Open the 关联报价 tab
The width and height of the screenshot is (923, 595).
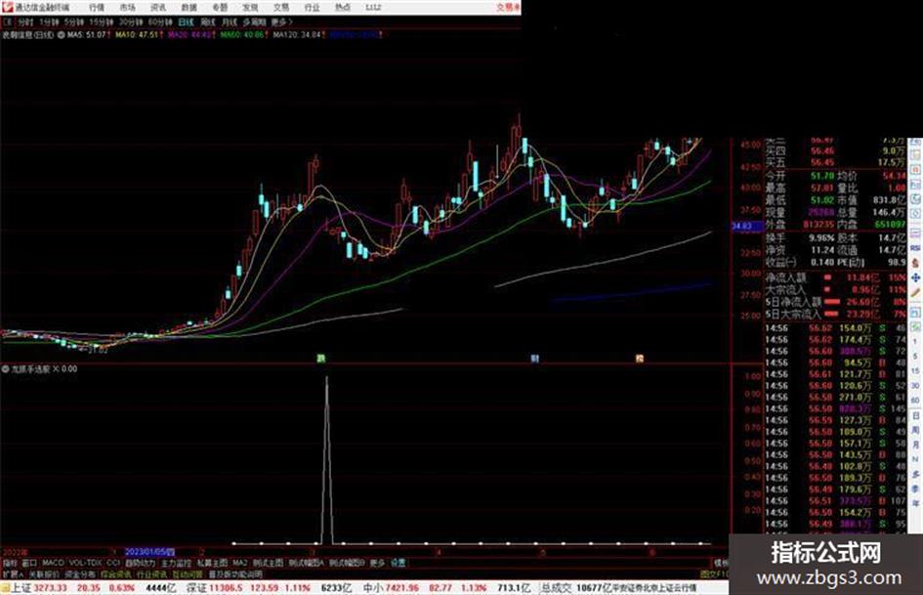[x=44, y=574]
